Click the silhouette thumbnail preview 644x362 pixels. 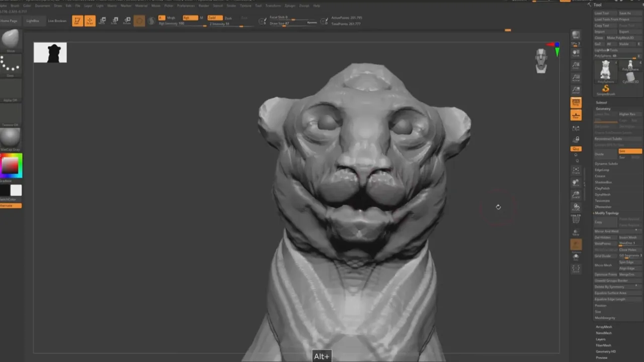coord(50,52)
